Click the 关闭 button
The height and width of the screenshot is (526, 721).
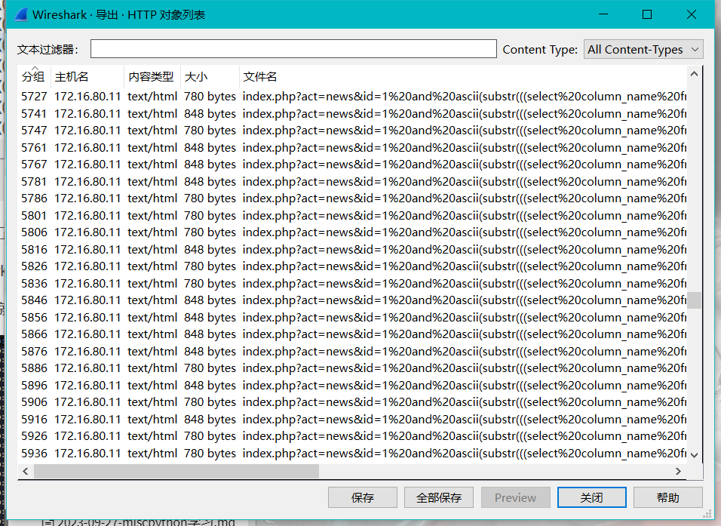[591, 497]
